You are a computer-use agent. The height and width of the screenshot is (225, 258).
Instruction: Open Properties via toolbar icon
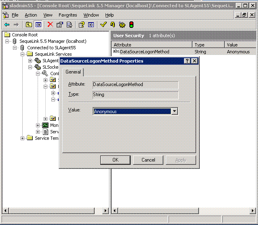(60, 25)
